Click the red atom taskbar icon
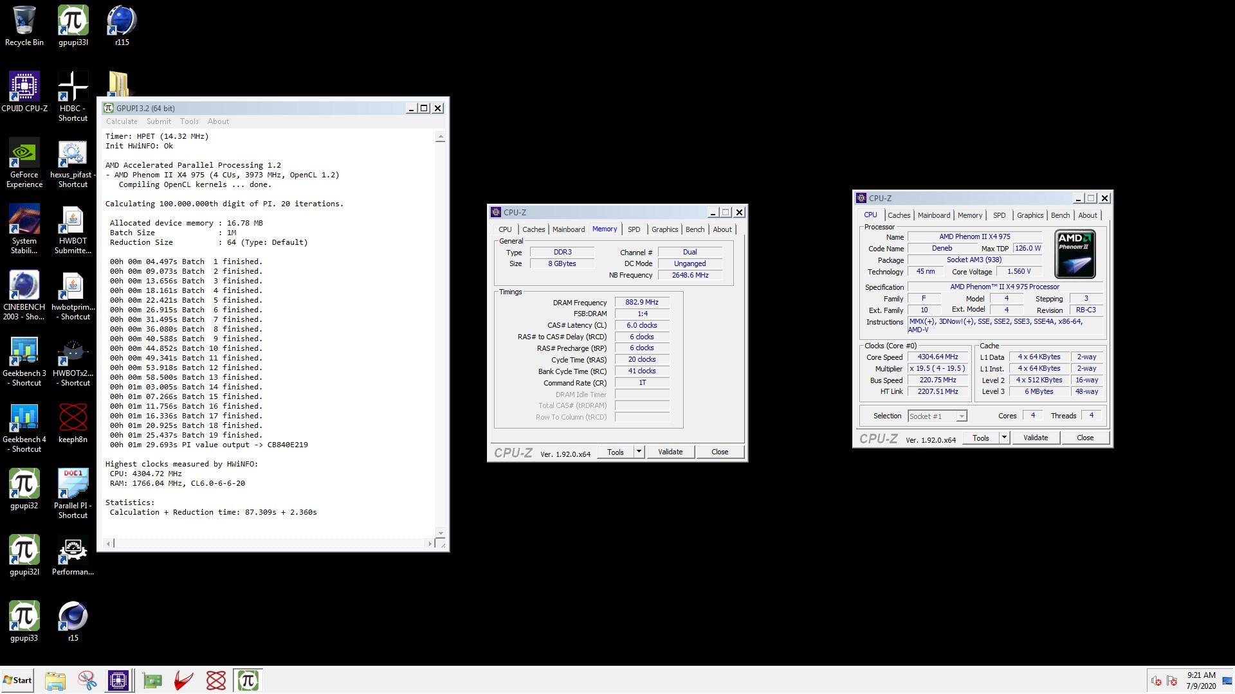Viewport: 1235px width, 694px height. point(216,681)
